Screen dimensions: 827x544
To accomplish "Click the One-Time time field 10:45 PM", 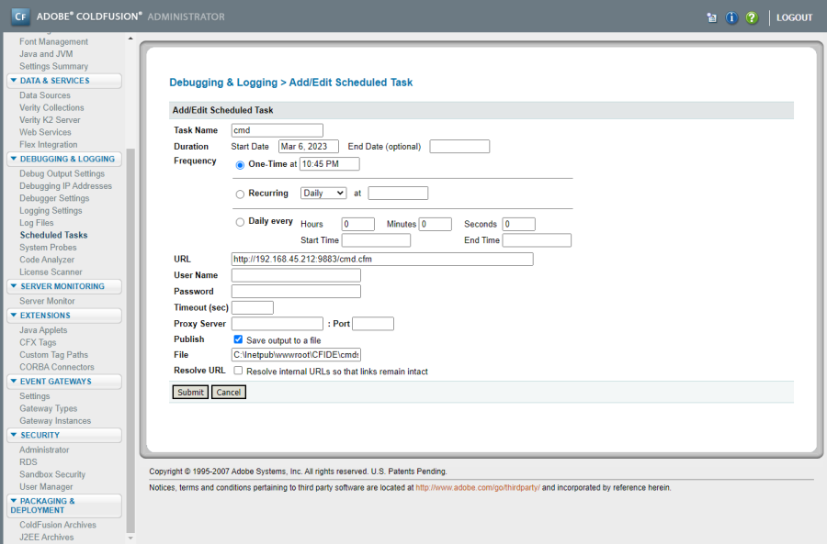I will coord(330,164).
